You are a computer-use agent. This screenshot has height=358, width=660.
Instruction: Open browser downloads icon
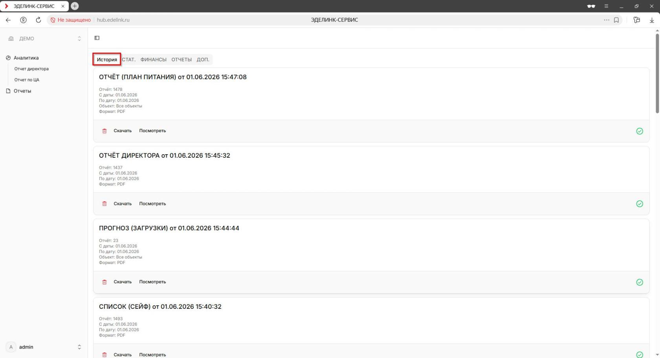coord(652,20)
